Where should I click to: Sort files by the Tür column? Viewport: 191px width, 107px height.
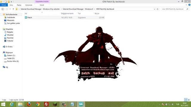pyautogui.click(x=79, y=13)
